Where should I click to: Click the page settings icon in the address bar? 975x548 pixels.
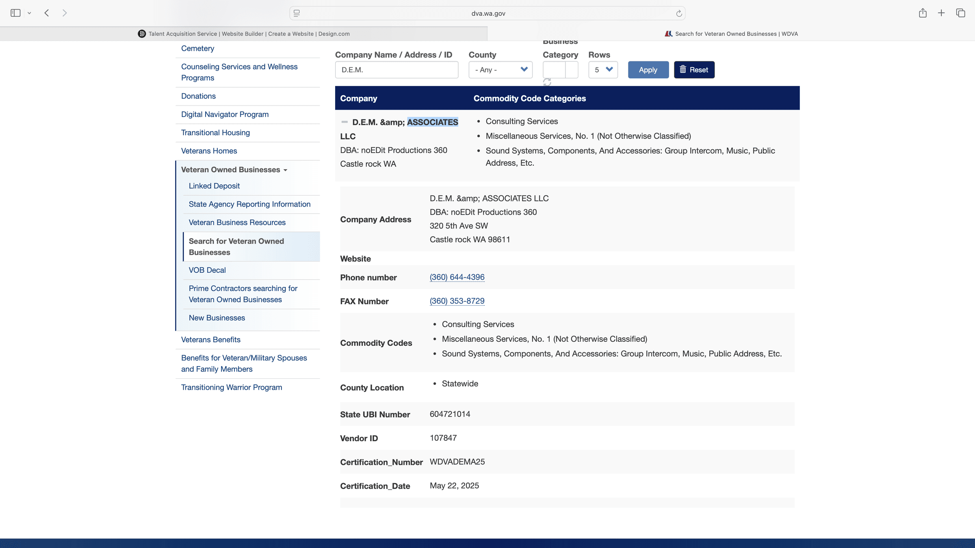click(297, 13)
